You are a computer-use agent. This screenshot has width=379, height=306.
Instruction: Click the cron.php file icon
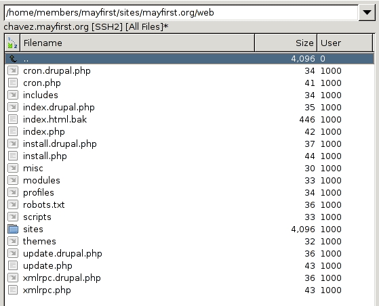coord(13,83)
